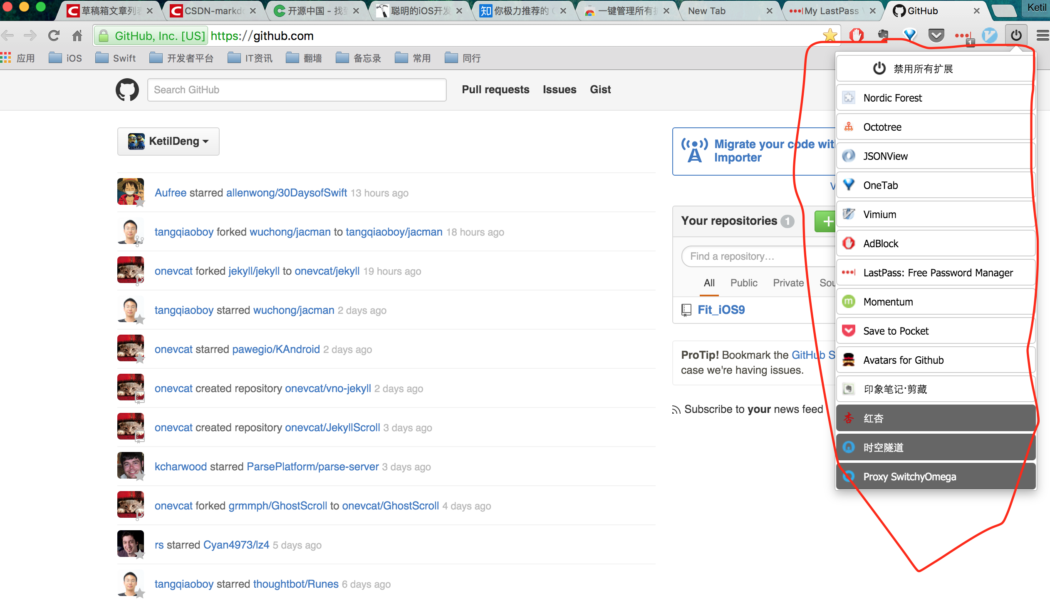Toggle the Momentum extension

935,302
